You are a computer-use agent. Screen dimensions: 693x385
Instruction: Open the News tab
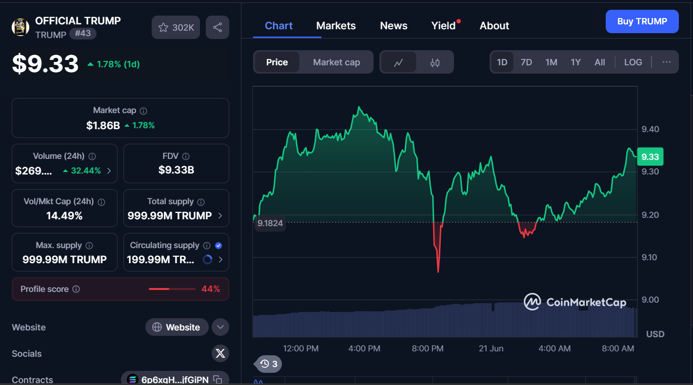tap(394, 26)
